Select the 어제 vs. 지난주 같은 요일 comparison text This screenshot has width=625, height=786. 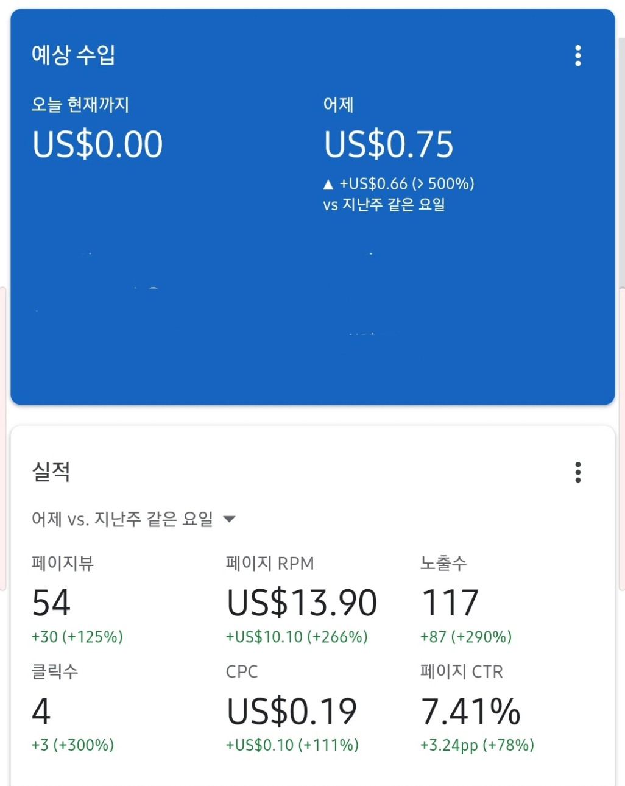point(122,519)
